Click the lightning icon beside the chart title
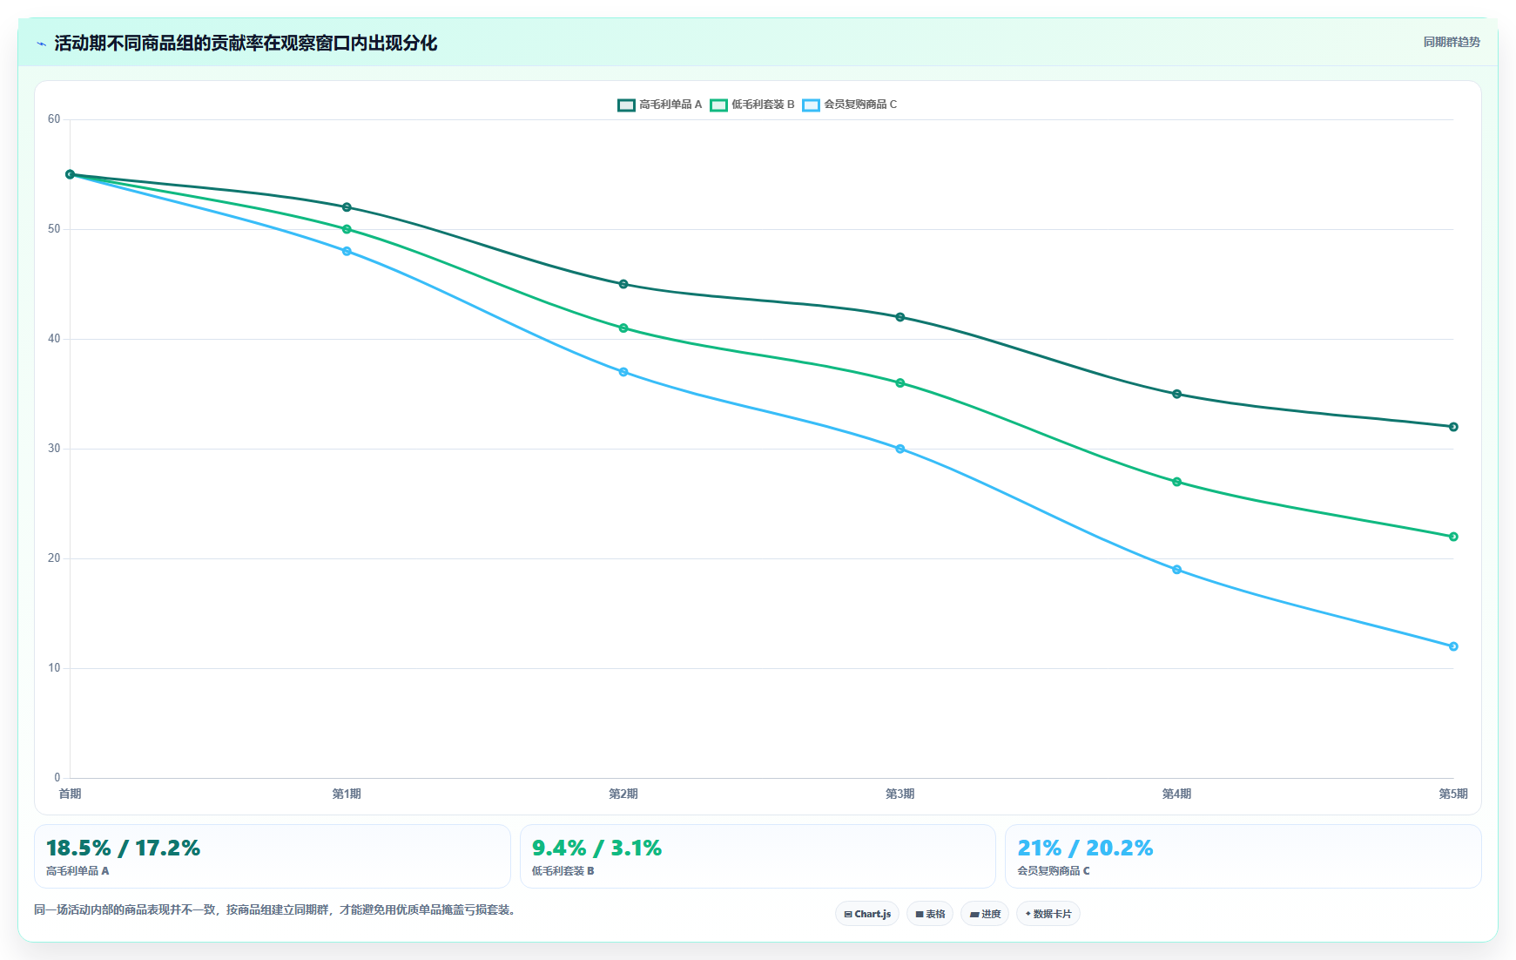The height and width of the screenshot is (960, 1516). (x=41, y=44)
